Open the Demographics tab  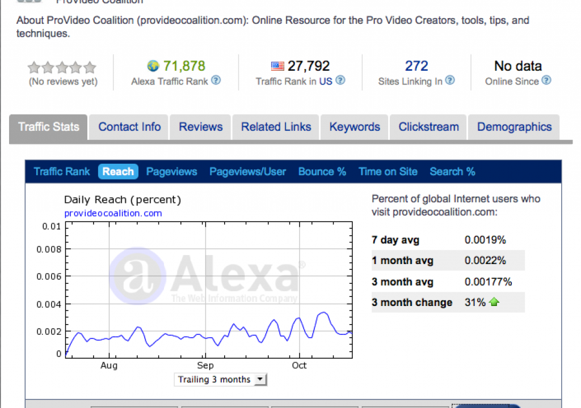click(x=514, y=127)
